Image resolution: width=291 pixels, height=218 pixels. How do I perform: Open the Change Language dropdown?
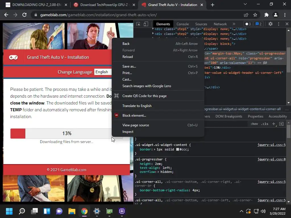point(103,72)
